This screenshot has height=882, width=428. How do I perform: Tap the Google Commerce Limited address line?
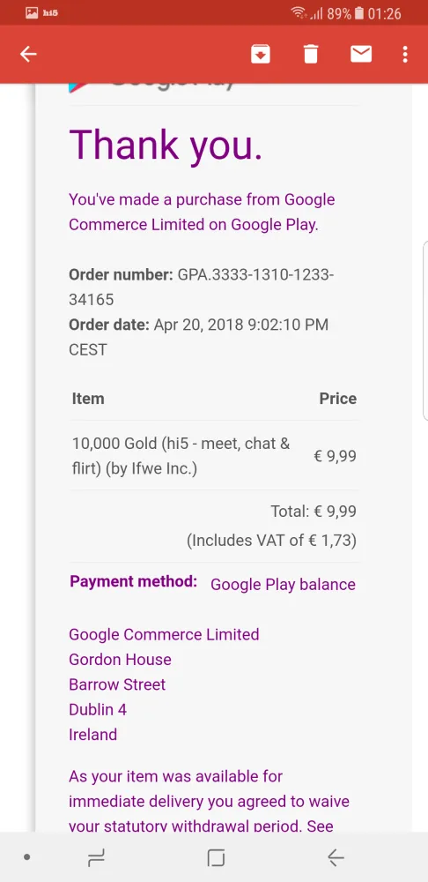pos(164,634)
